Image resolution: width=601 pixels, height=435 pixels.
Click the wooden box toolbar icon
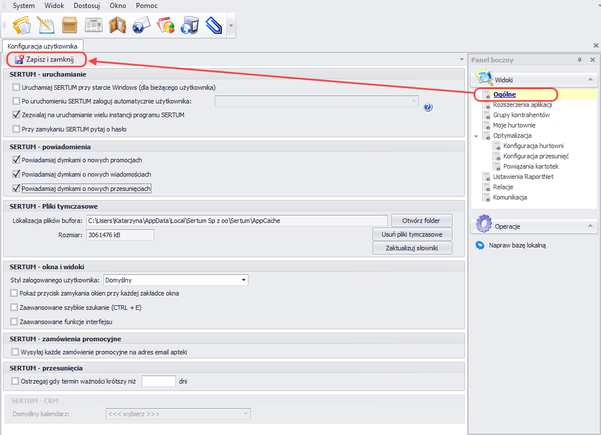(x=70, y=25)
